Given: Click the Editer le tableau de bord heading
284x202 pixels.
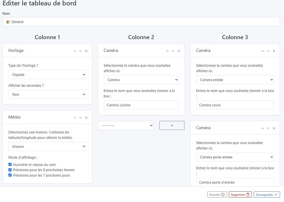Looking at the screenshot, I should click(40, 3).
